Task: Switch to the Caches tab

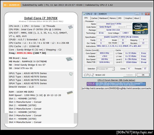Action: 94,18
